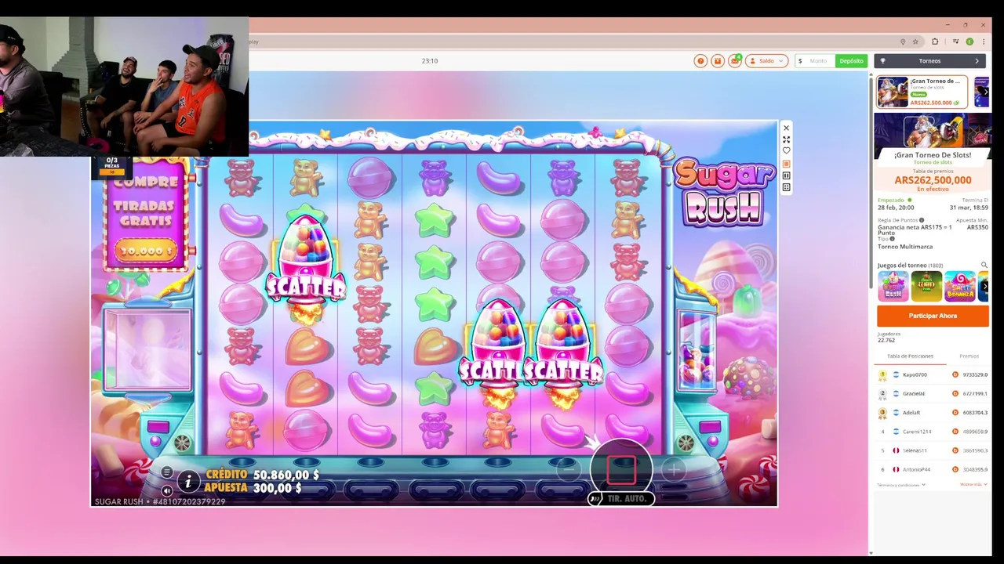Click the ARS262,500,000 prize text
The width and height of the screenshot is (1004, 564).
pyautogui.click(x=933, y=180)
